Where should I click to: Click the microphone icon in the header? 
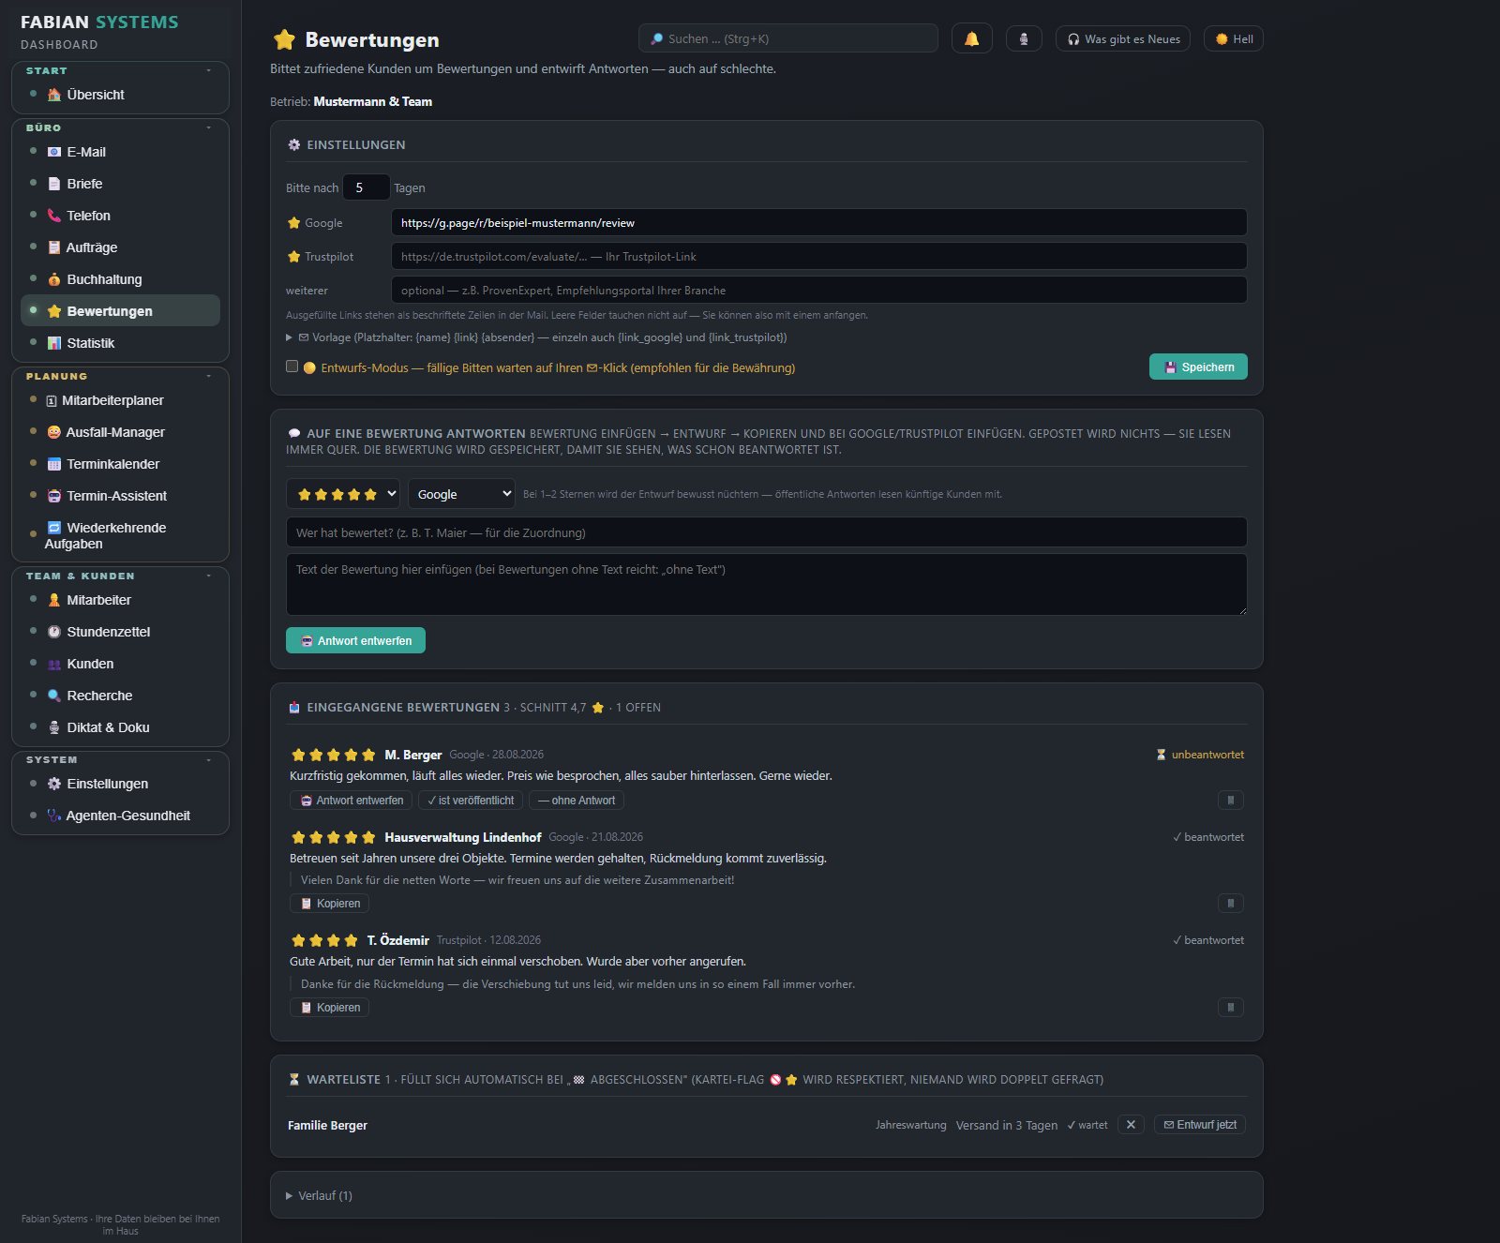pos(1024,38)
